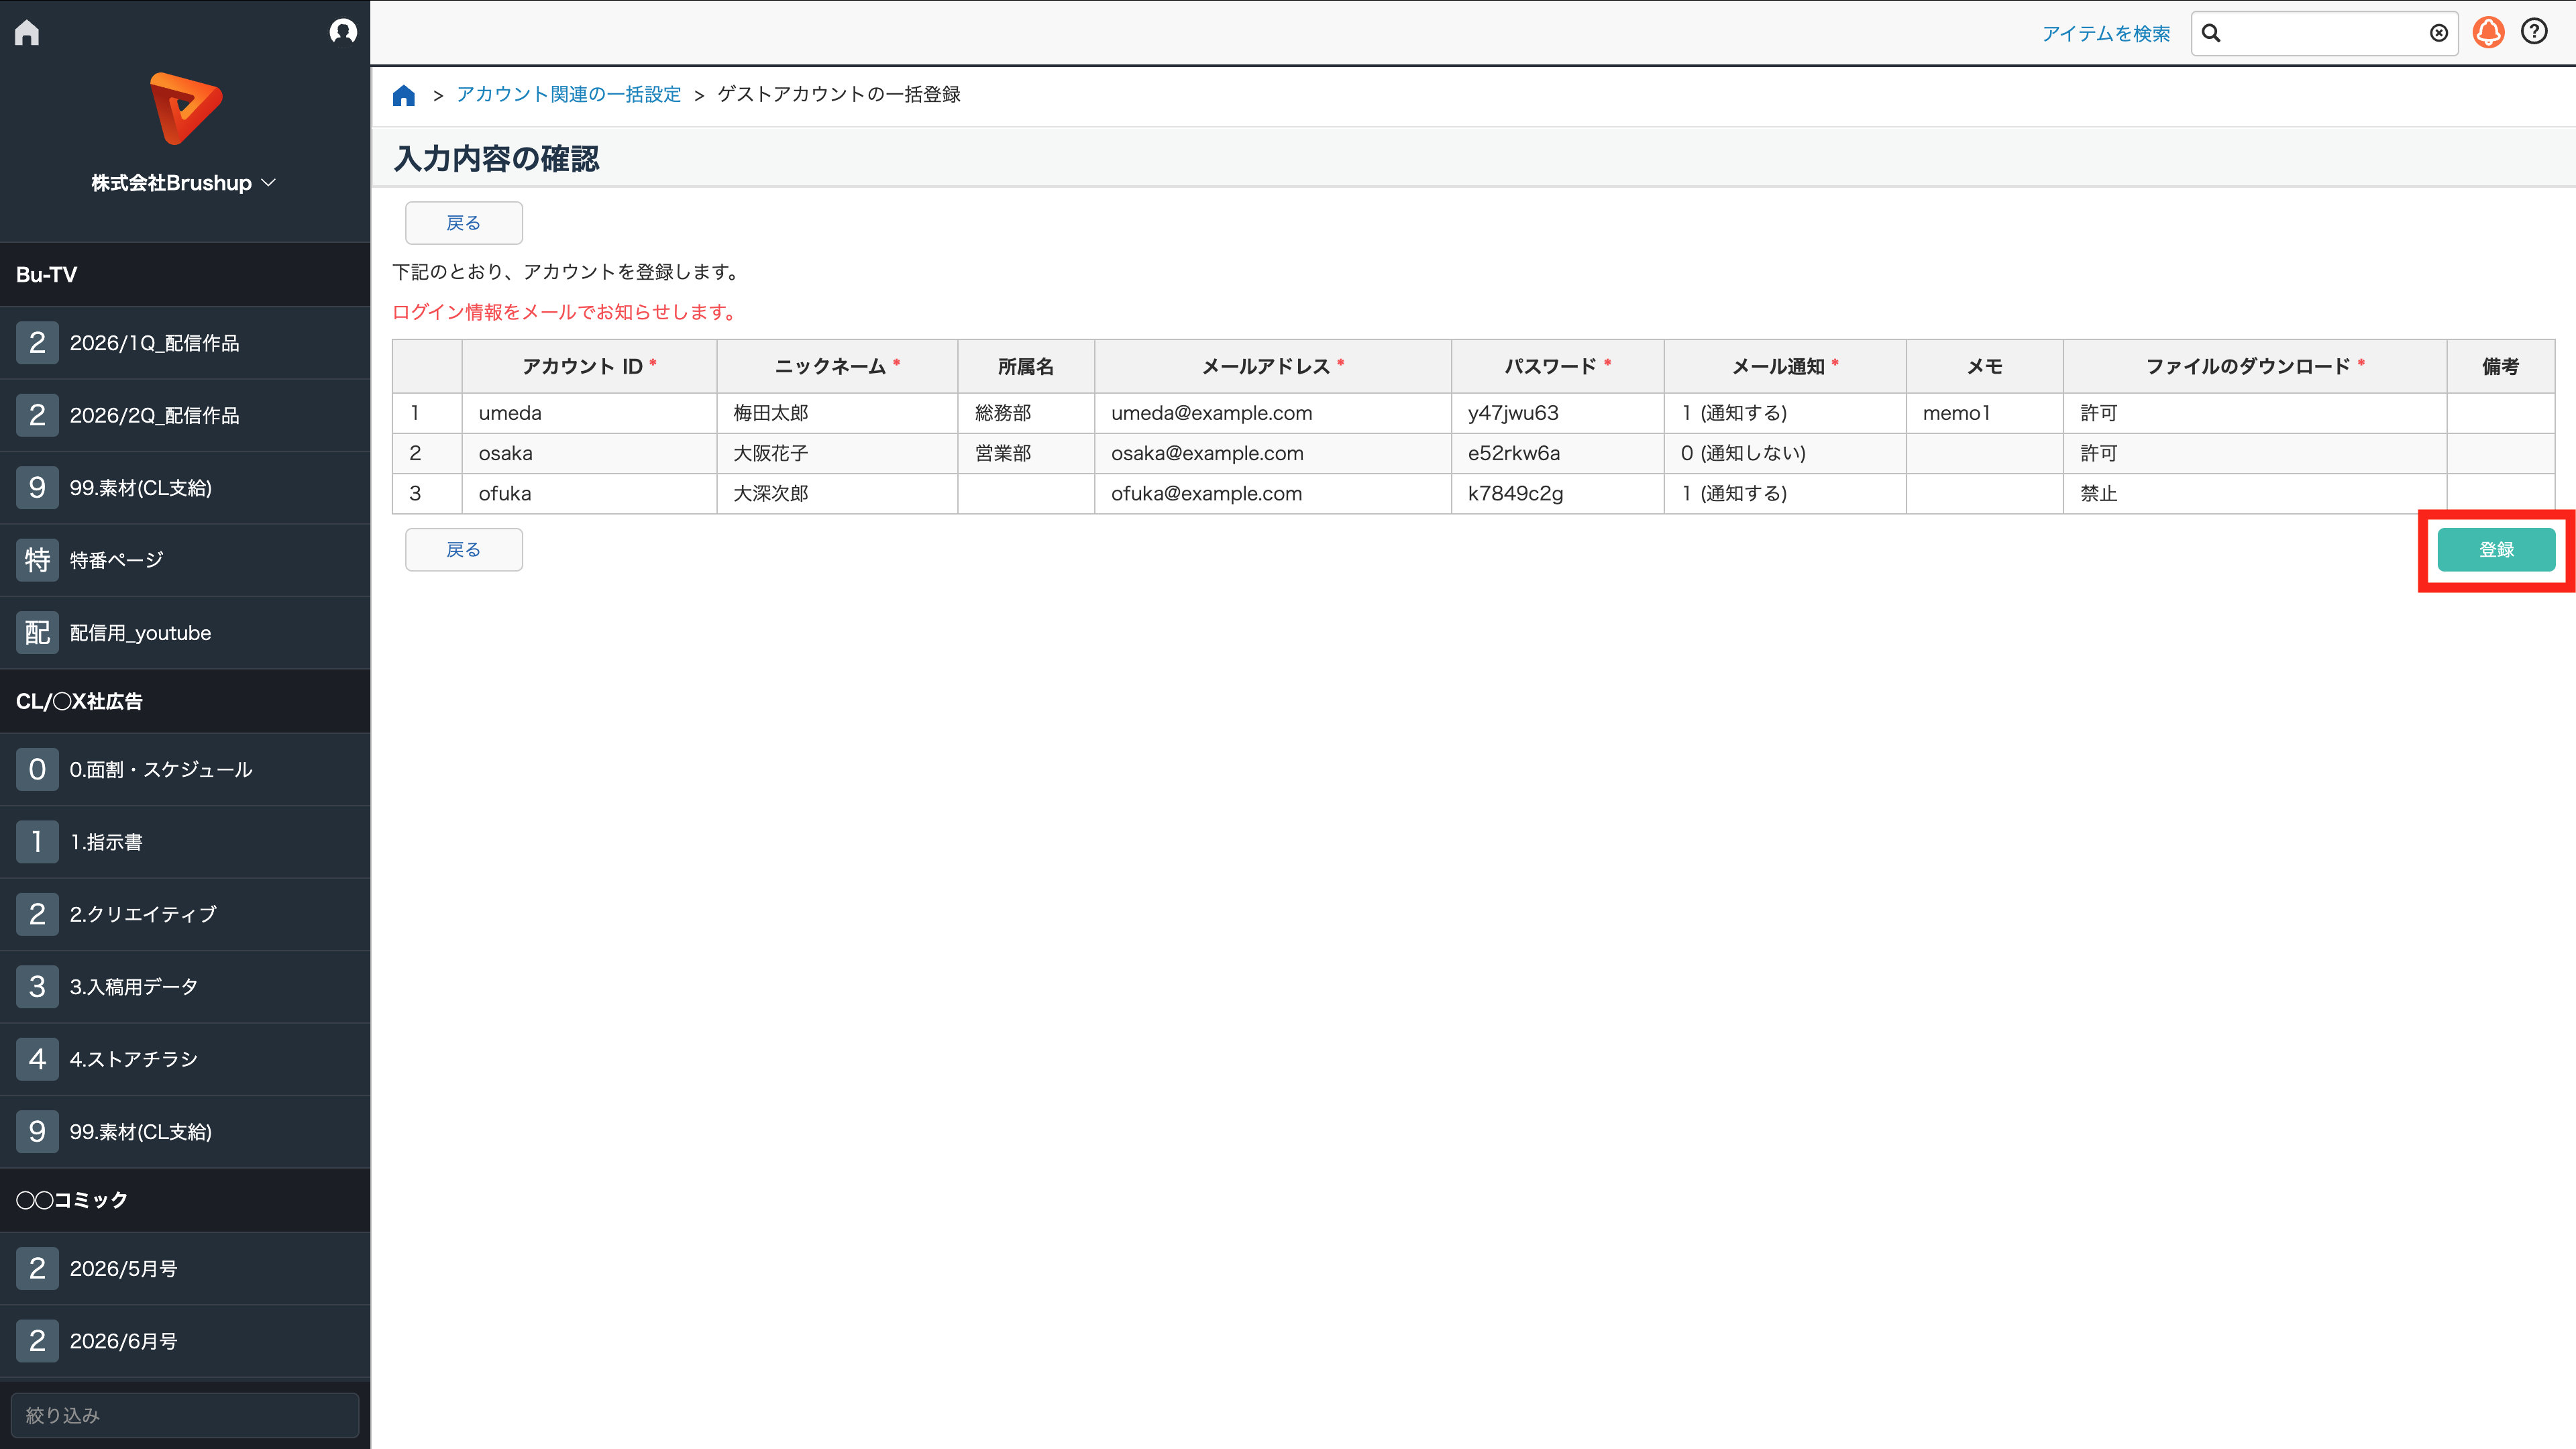Click the 禁止 download cell

tap(2254, 493)
